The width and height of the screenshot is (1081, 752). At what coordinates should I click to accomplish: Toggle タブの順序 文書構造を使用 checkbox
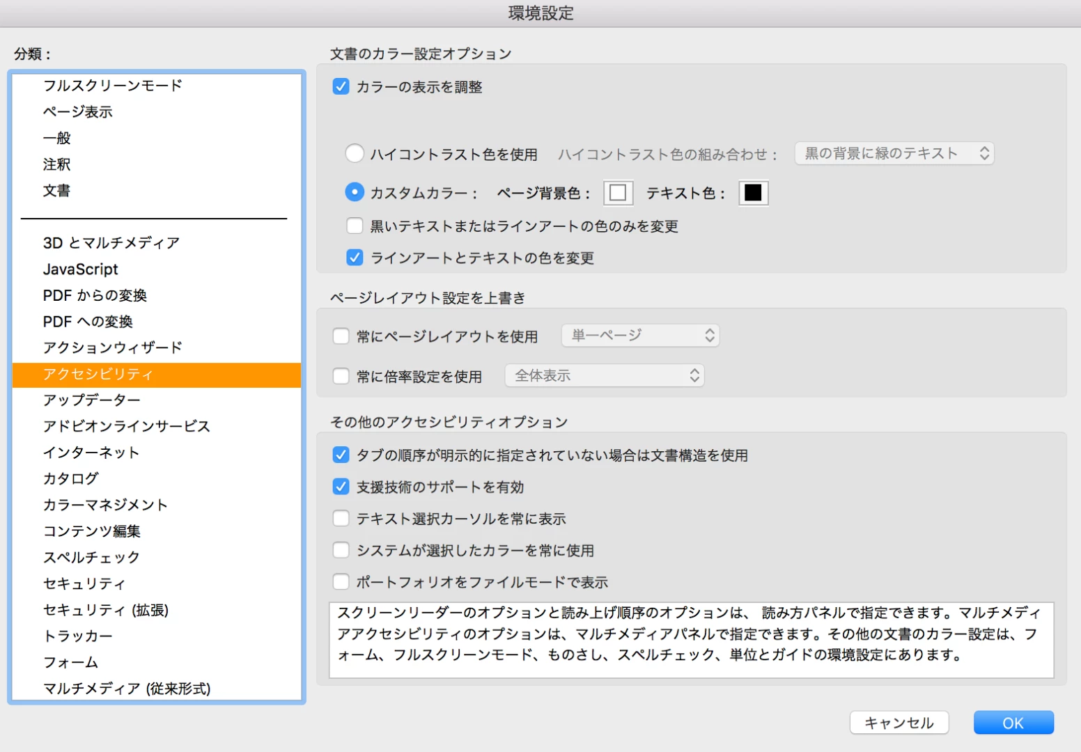pos(341,455)
